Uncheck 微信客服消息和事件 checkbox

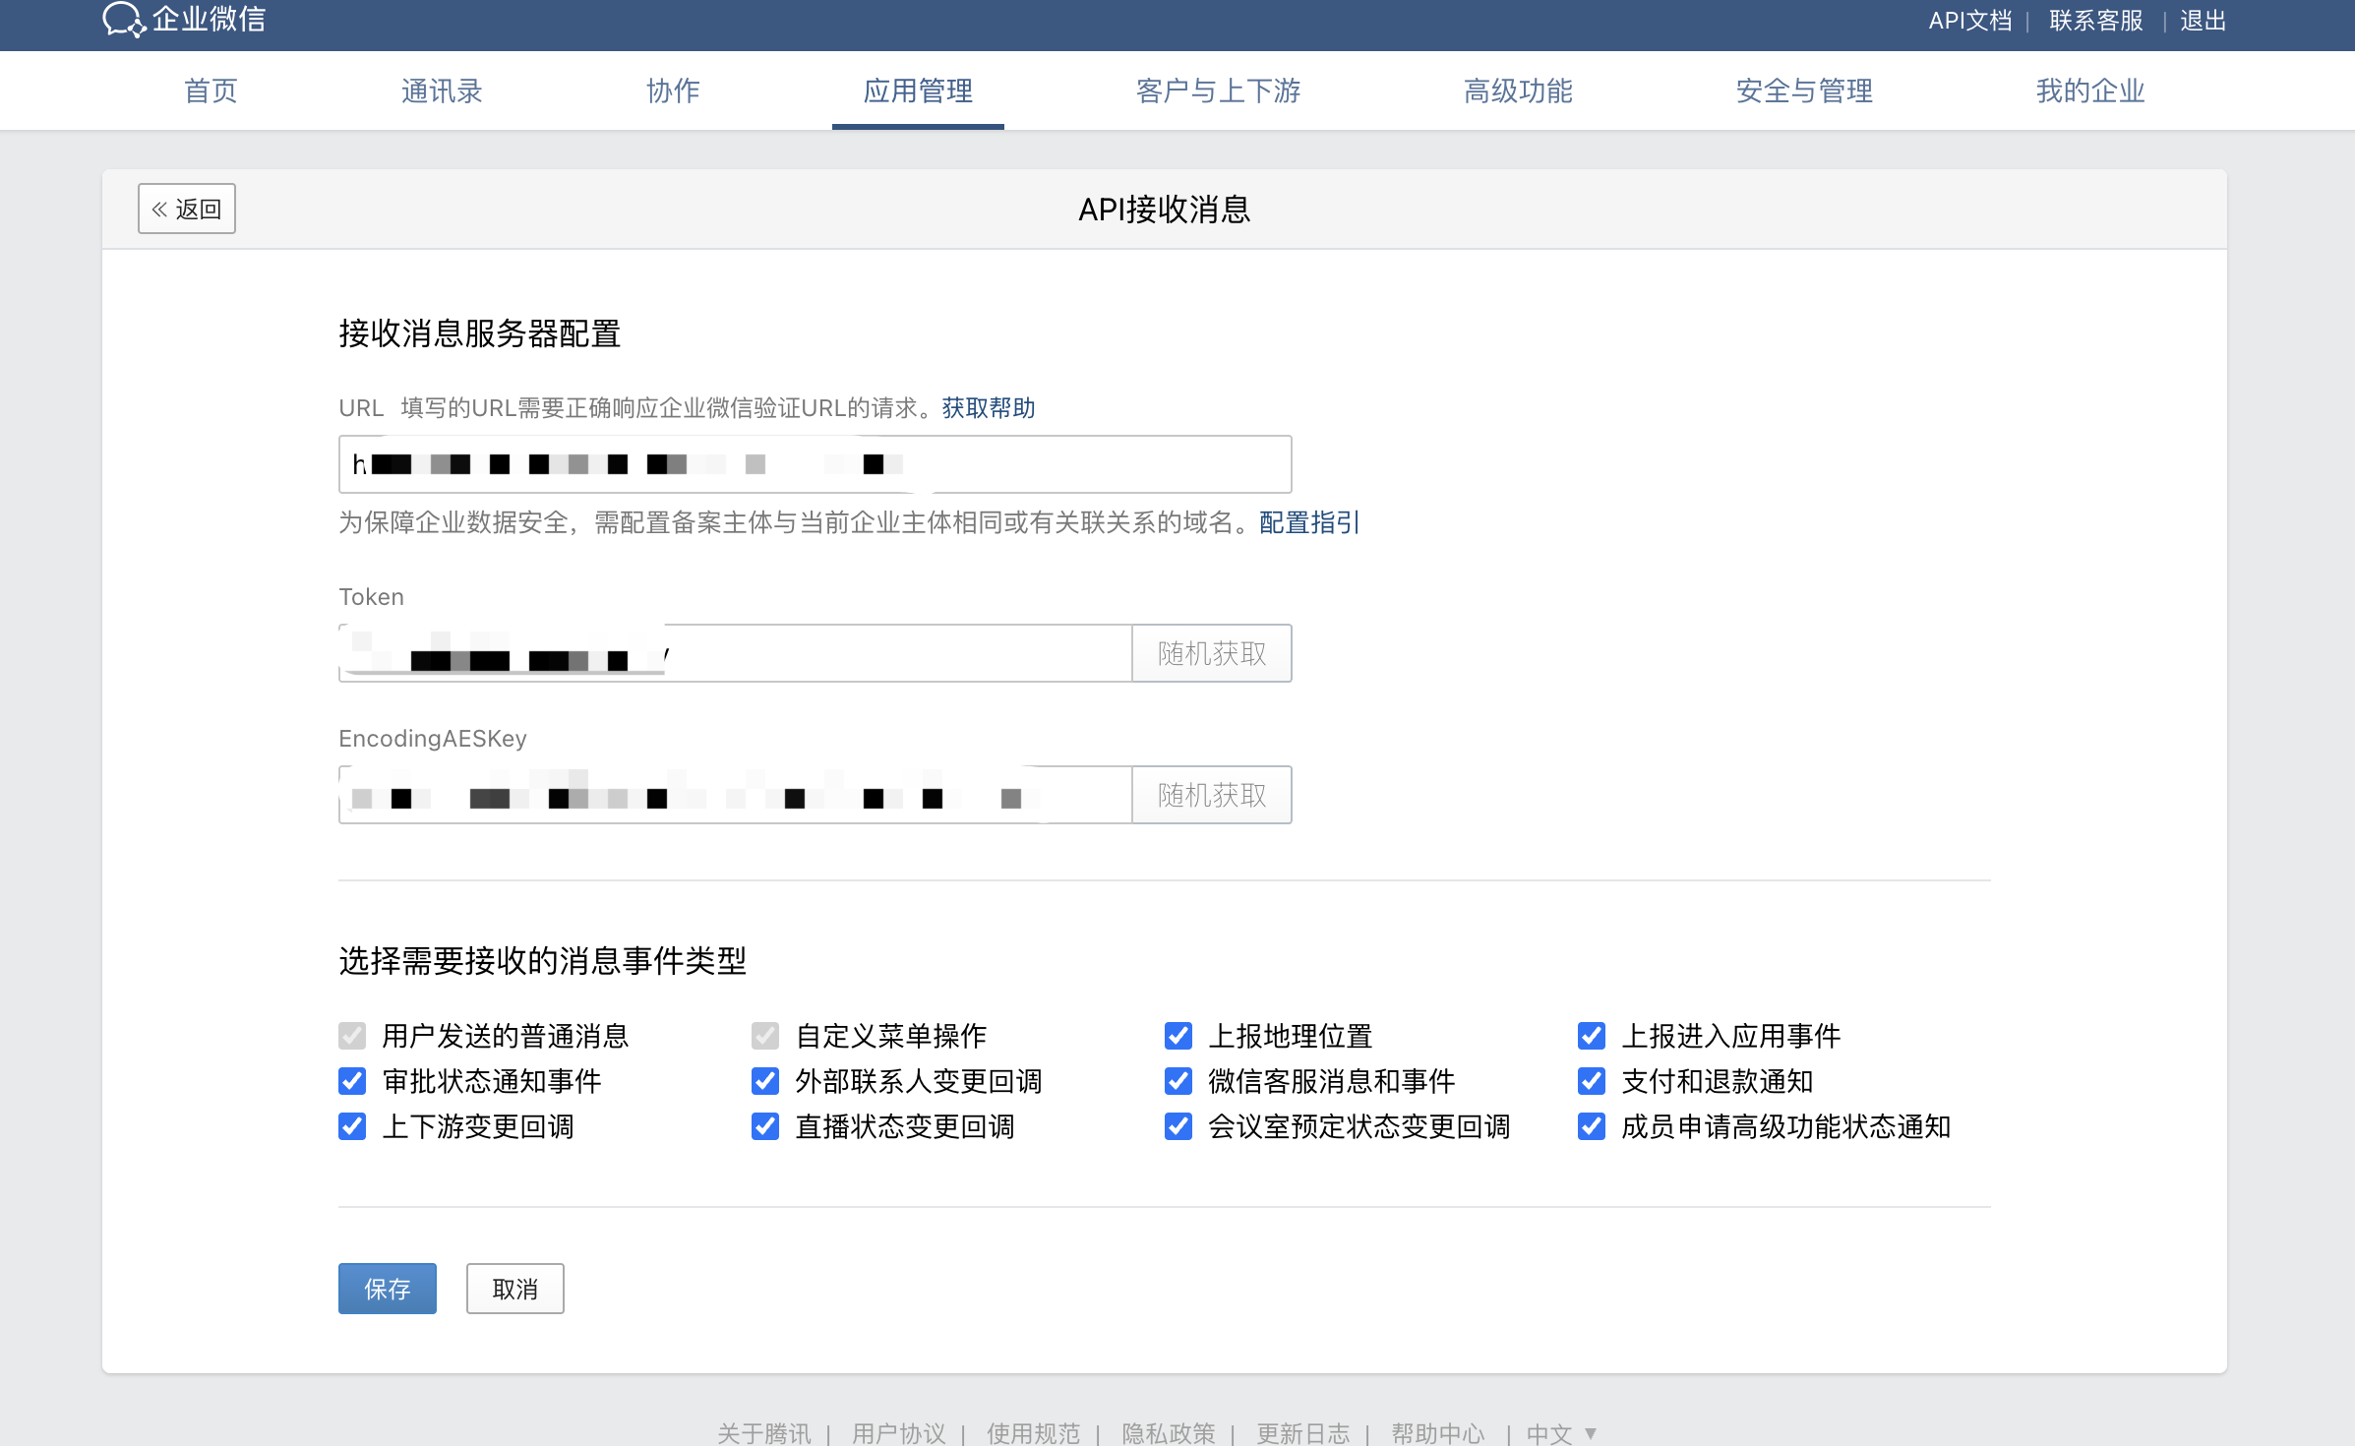[1177, 1081]
